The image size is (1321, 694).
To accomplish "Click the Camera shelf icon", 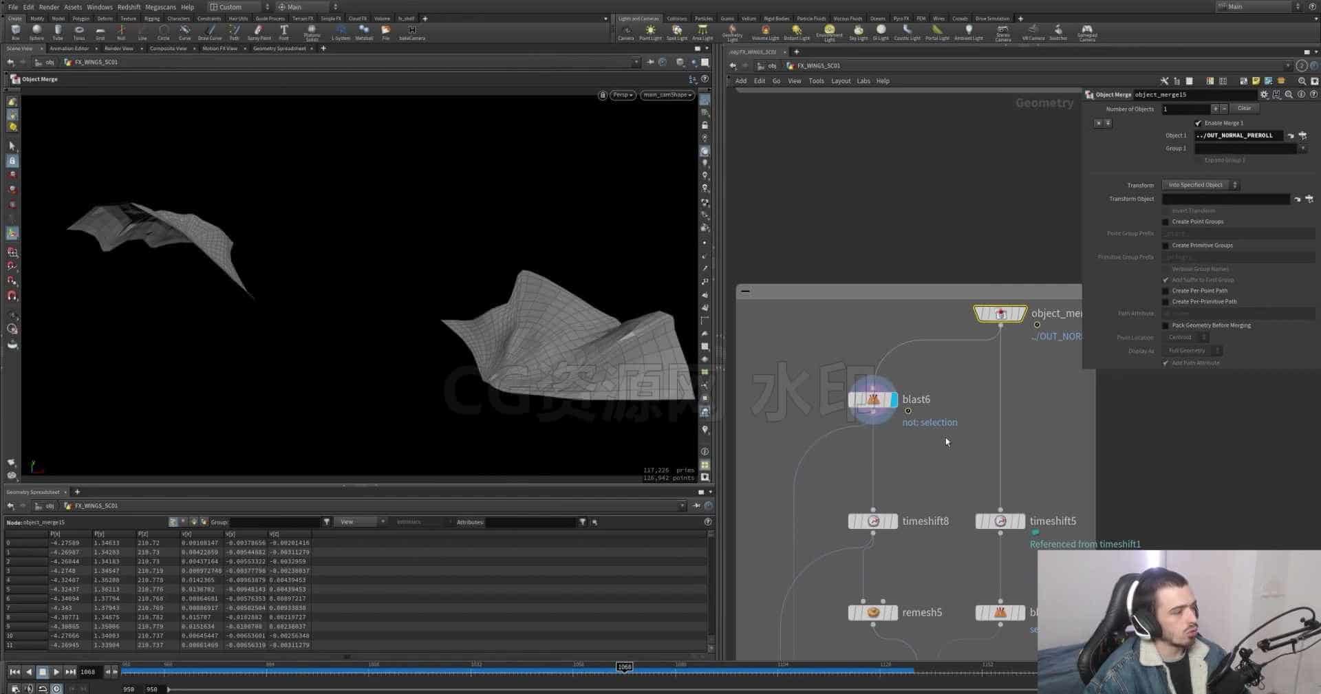I will tap(625, 32).
